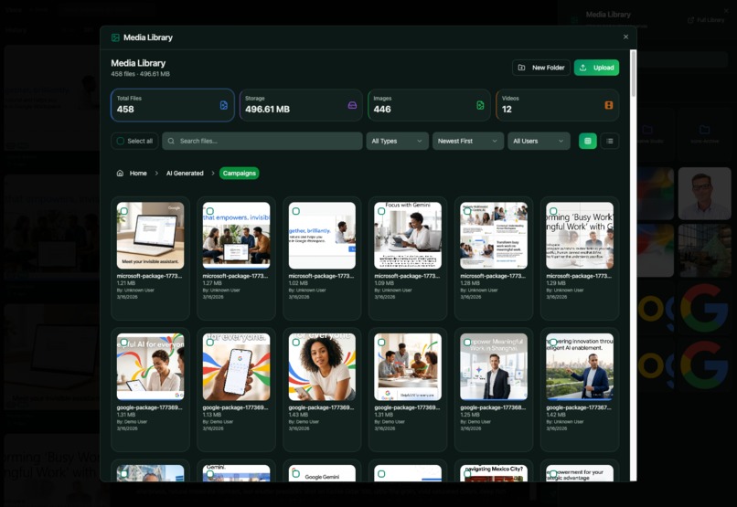Check the 1.29 MB microsoft-package file

554,211
